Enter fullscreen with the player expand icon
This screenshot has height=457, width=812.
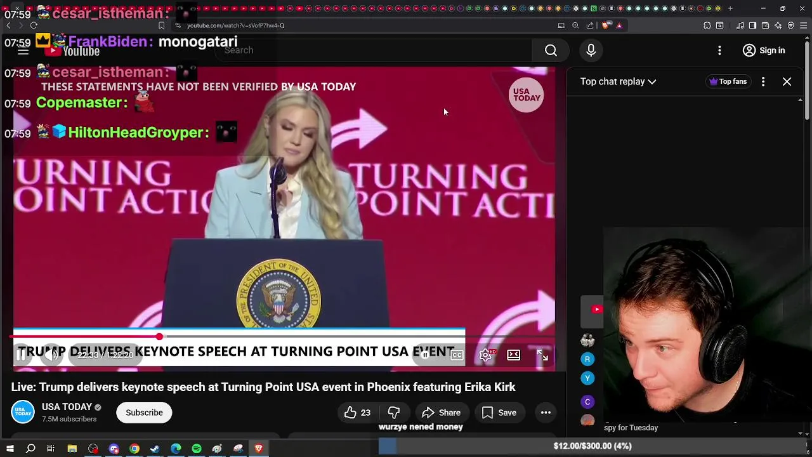pos(542,355)
